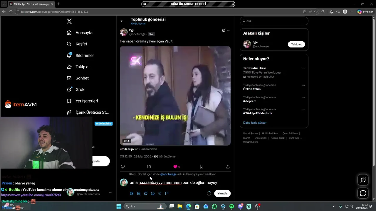Viewport: 376px width, 211px height.
Task: Click location pin icon in reply toolbar
Action: (x=160, y=193)
